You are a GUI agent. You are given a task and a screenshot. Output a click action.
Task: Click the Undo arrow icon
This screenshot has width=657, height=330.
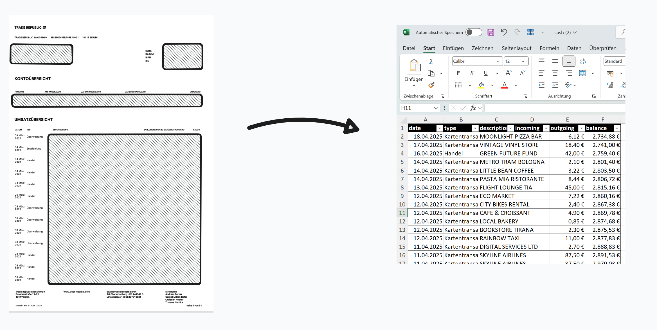(x=504, y=32)
